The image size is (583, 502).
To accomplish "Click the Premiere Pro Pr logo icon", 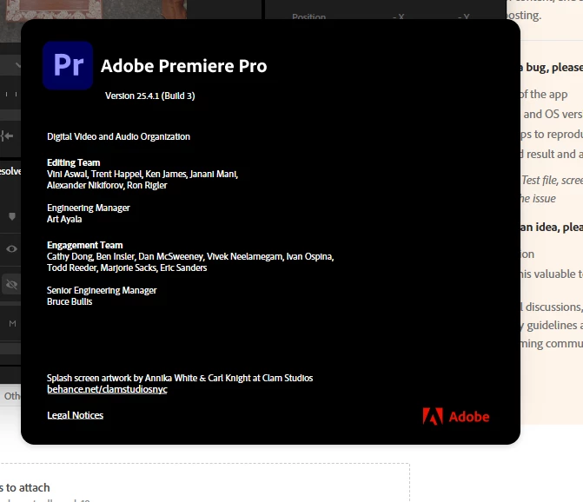I will (x=68, y=65).
